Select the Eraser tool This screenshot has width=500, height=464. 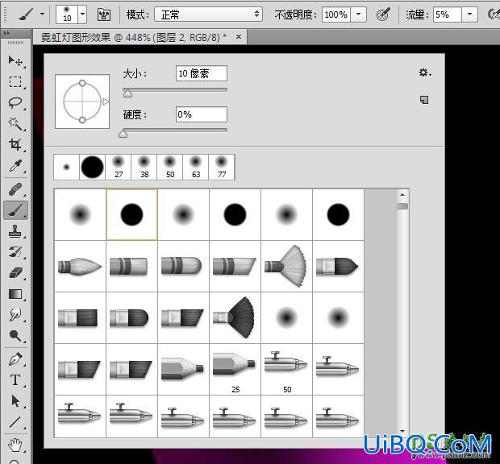[x=15, y=273]
